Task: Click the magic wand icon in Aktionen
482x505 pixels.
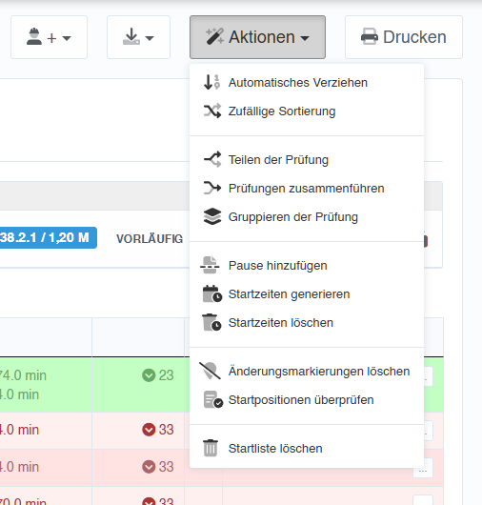Action: [x=214, y=36]
